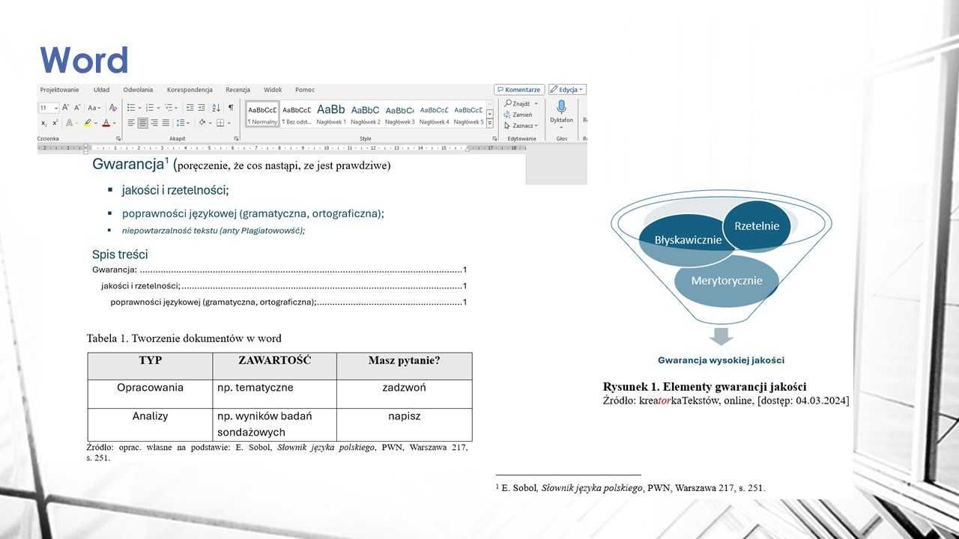Screen dimensions: 959x539
Task: Align text left
Action: coord(130,123)
